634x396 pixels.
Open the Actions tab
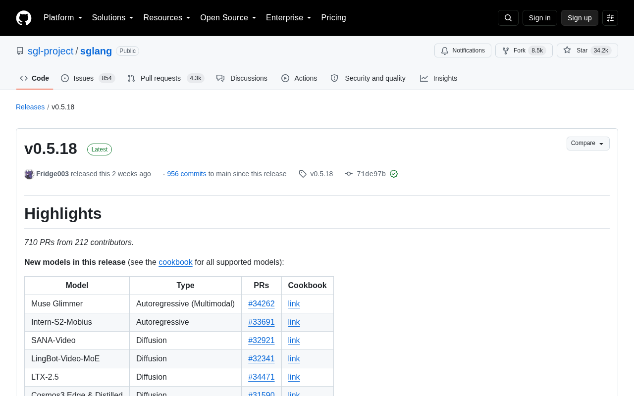point(299,78)
